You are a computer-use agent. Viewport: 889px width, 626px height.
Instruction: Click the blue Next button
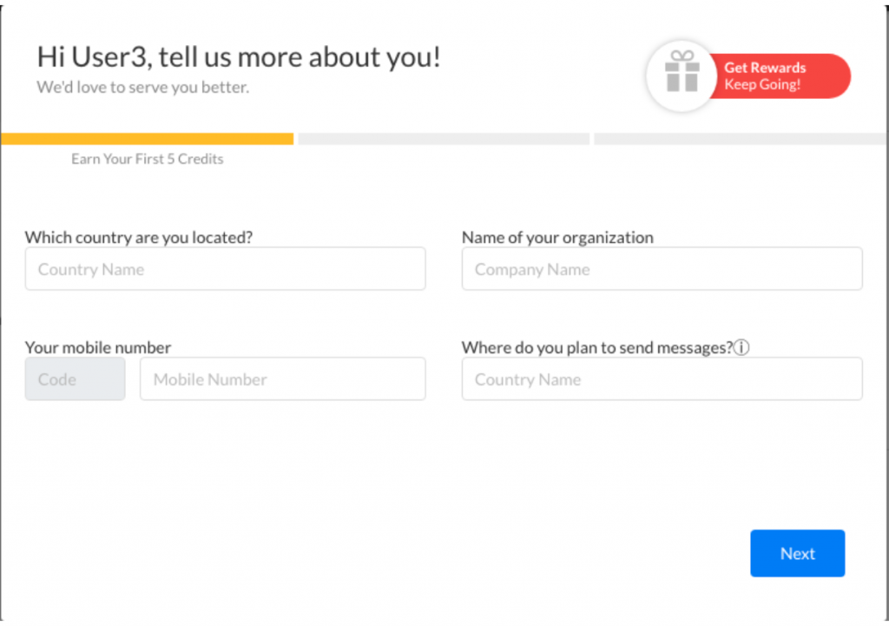797,553
